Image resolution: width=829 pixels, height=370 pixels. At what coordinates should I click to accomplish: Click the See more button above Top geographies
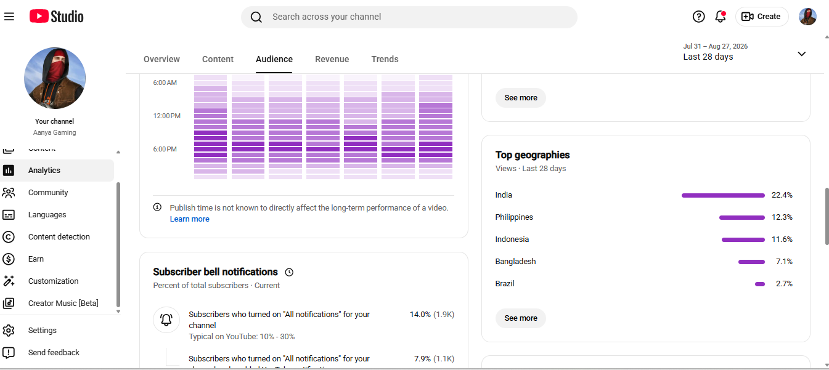tap(521, 98)
